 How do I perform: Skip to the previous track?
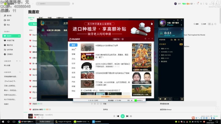(x=118, y=116)
